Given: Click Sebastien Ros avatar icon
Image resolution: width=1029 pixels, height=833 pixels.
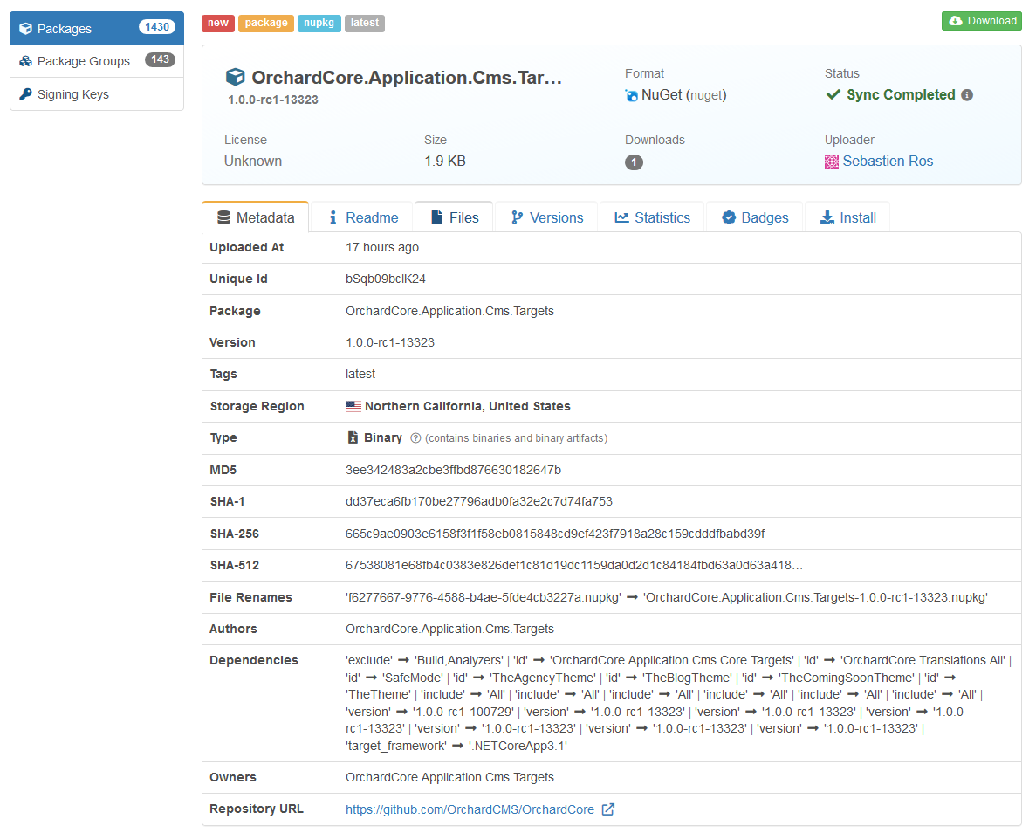Looking at the screenshot, I should (832, 162).
